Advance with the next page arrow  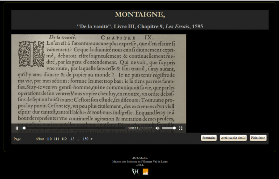pyautogui.click(x=92, y=139)
